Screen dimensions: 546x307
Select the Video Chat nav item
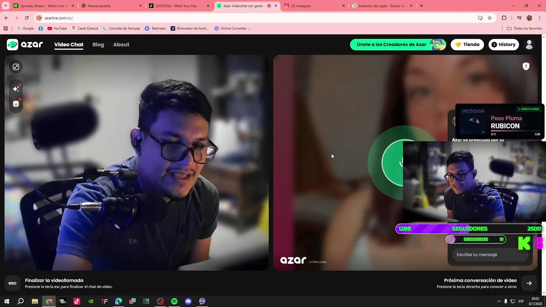pyautogui.click(x=69, y=44)
